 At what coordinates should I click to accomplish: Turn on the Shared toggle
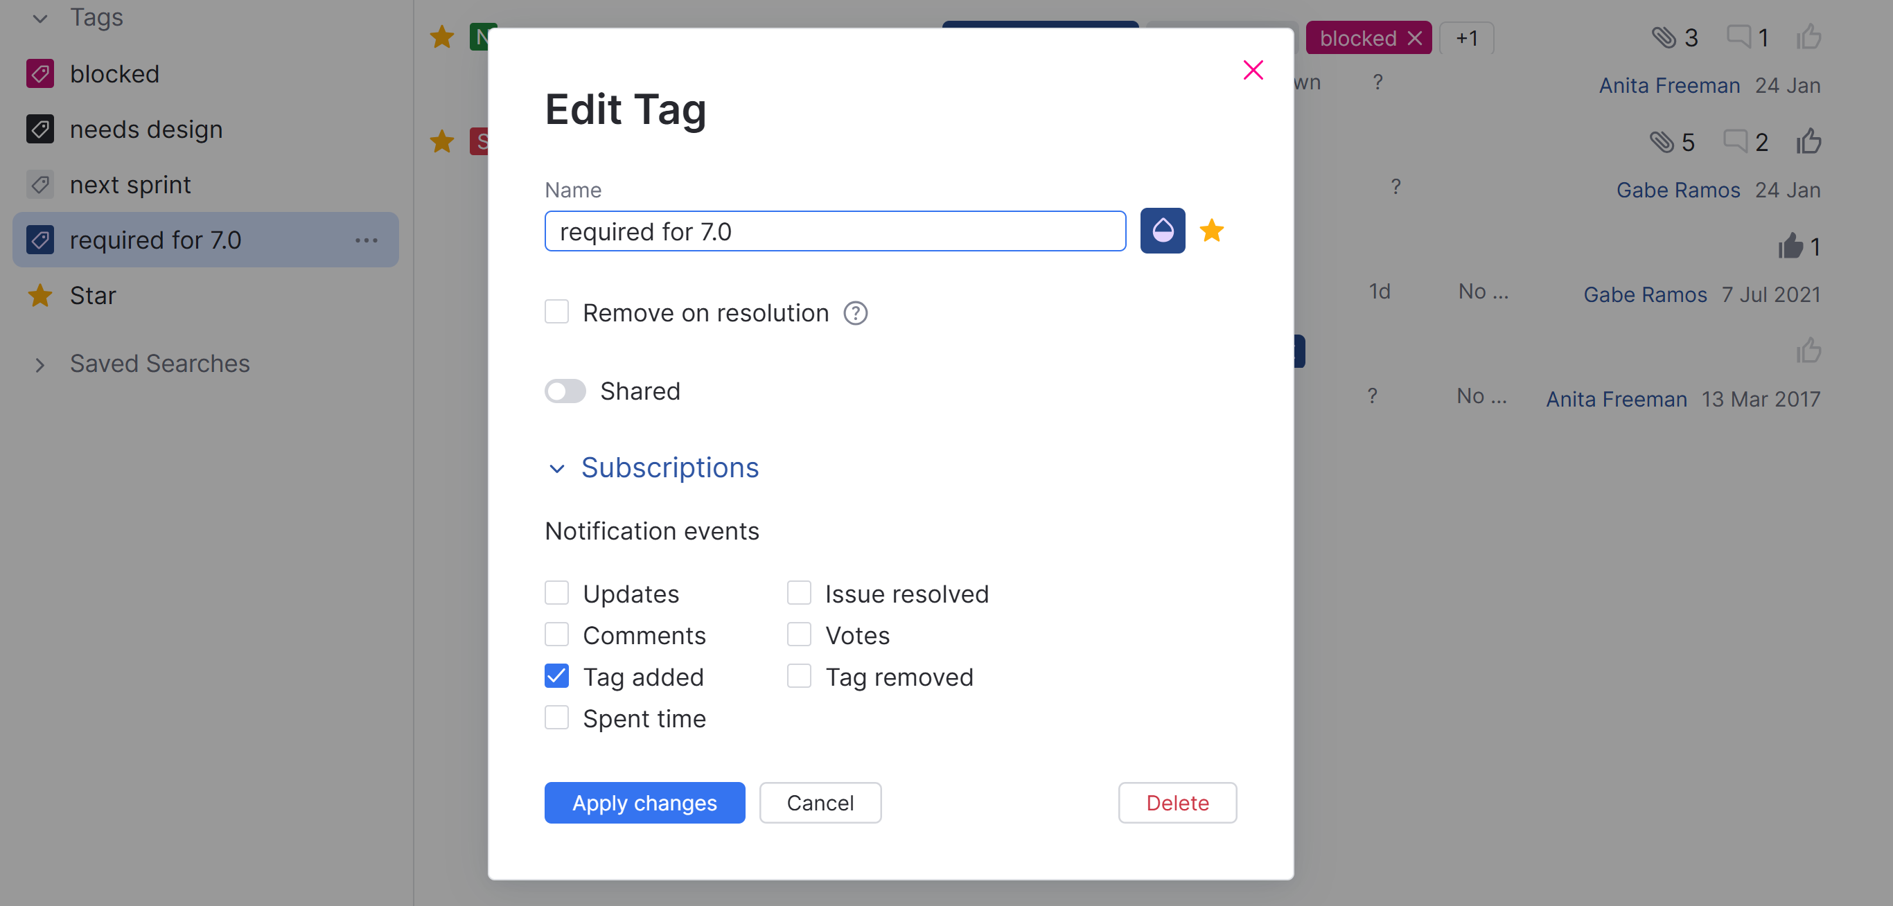565,391
